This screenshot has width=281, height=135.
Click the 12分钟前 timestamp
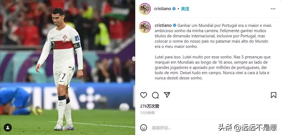(147, 113)
